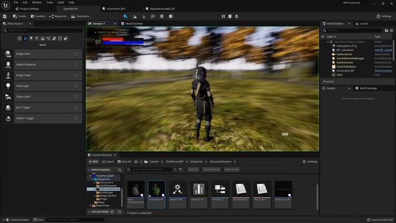
Task: Show the Basic category in Place Actors
Action: point(25,38)
